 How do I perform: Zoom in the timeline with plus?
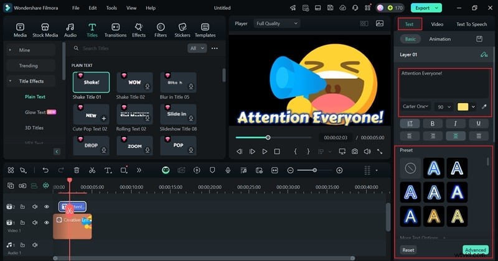point(339,170)
